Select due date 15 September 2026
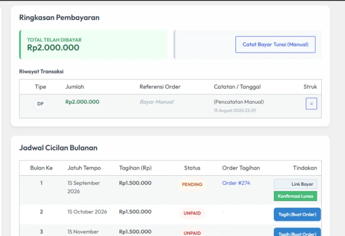Screen dimensions: 345x236 tap(84, 187)
